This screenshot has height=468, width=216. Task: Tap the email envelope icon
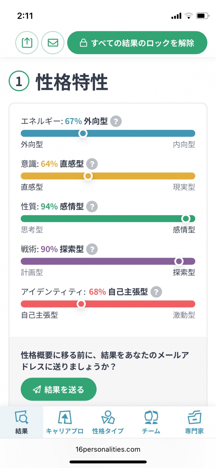[x=53, y=43]
